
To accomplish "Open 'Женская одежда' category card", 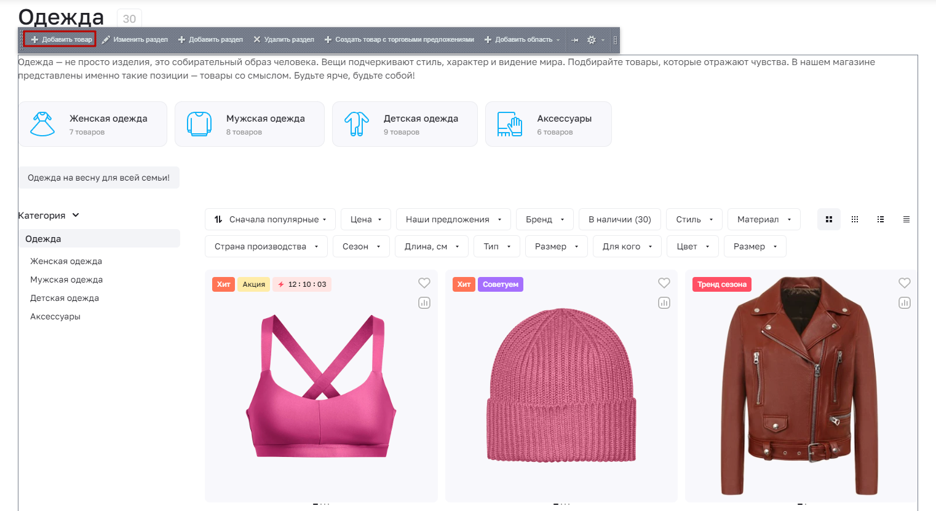I will [93, 124].
